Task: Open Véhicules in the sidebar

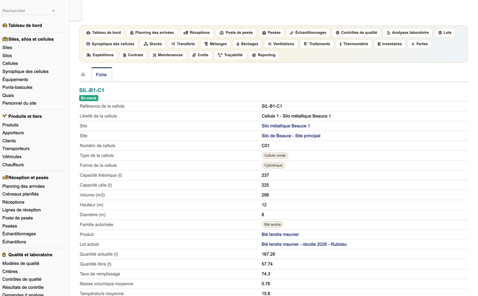Action: [12, 157]
